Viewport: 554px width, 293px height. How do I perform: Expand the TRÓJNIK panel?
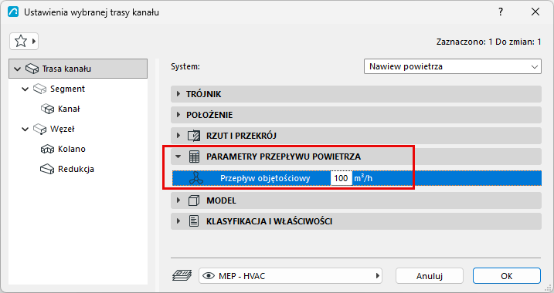[356, 94]
